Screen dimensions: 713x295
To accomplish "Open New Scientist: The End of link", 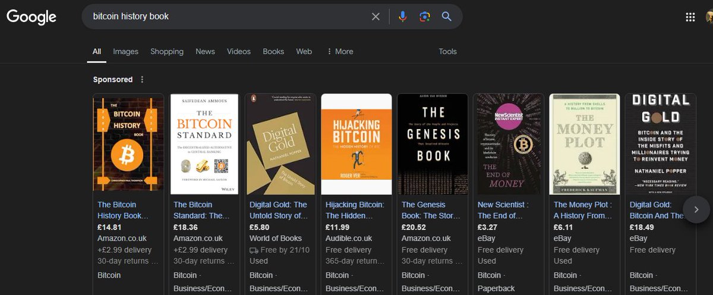I will pyautogui.click(x=503, y=210).
